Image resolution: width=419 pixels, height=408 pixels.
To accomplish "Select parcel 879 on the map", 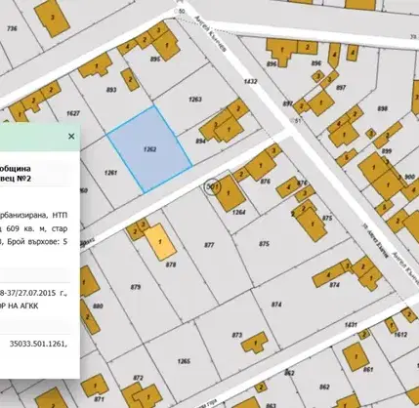I will (x=136, y=287).
